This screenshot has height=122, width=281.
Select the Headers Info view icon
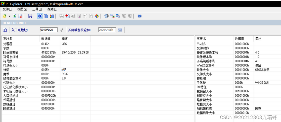(40, 16)
